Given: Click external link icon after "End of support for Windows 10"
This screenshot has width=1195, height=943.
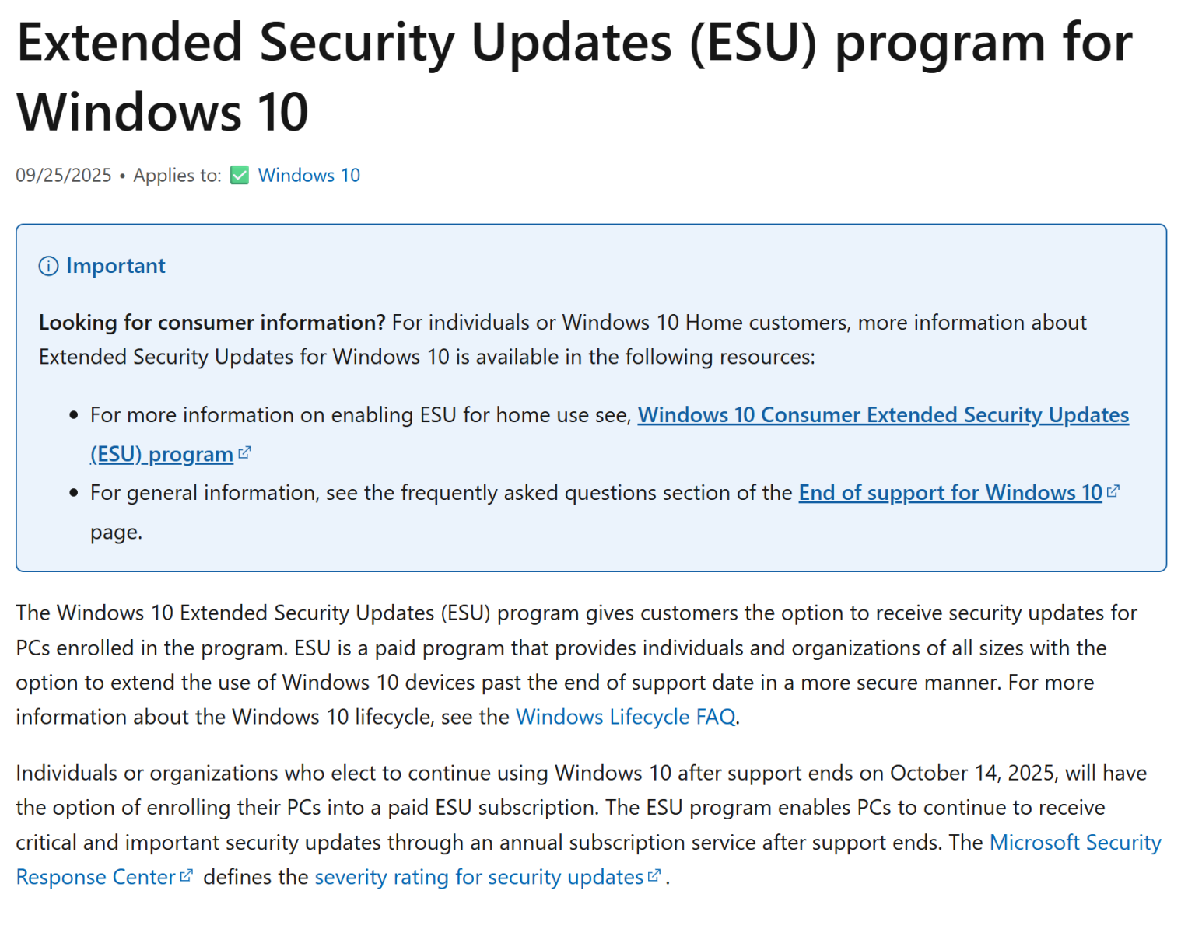Looking at the screenshot, I should [x=1113, y=491].
